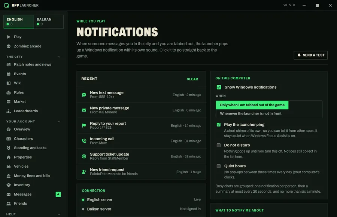Image resolution: width=337 pixels, height=217 pixels.
Task: Click the RPP Launcher logo icon
Action: (7, 5)
